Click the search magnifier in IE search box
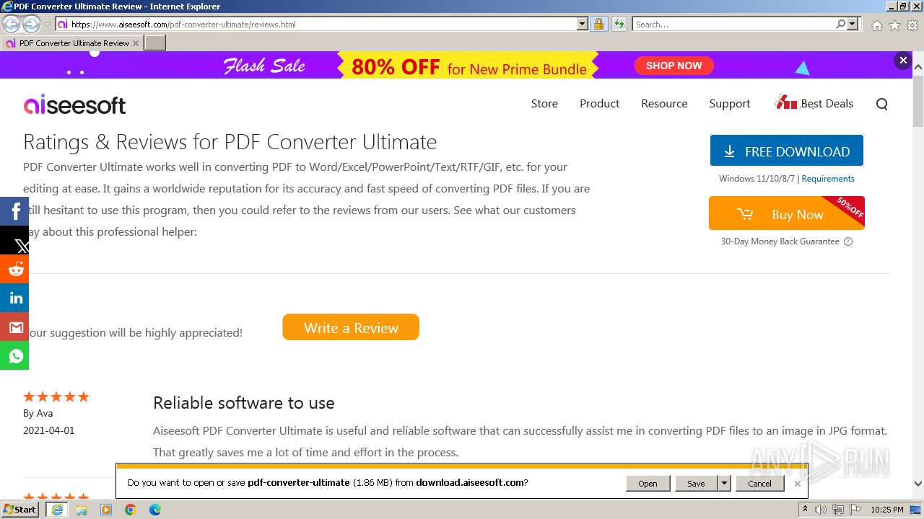 tap(840, 24)
